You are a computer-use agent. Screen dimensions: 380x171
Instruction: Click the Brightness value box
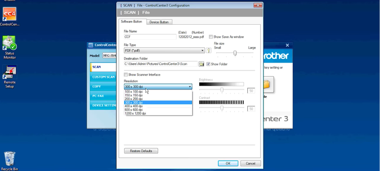(251, 91)
